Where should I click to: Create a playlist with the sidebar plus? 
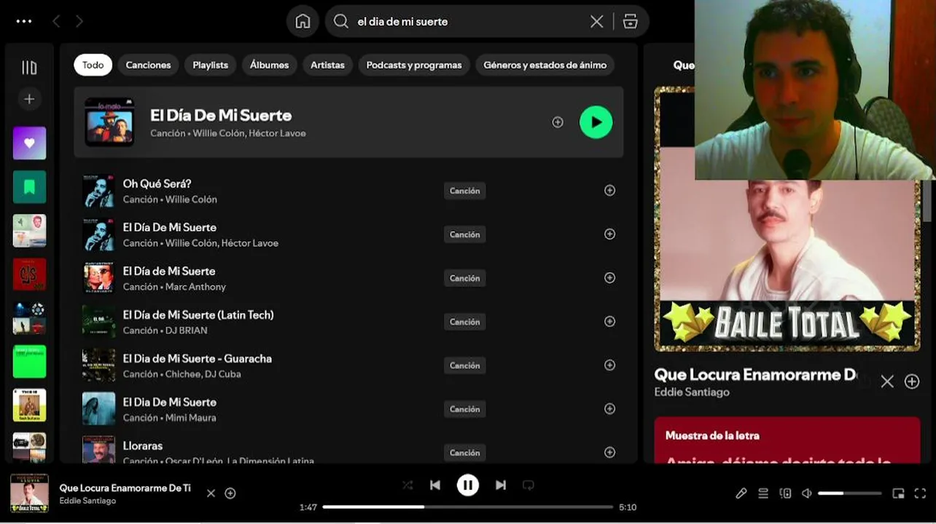[29, 99]
